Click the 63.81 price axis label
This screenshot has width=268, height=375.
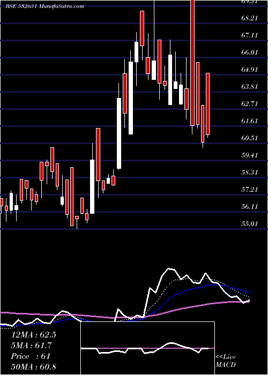(250, 87)
